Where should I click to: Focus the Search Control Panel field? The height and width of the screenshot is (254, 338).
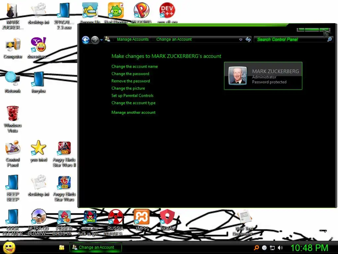click(x=291, y=39)
